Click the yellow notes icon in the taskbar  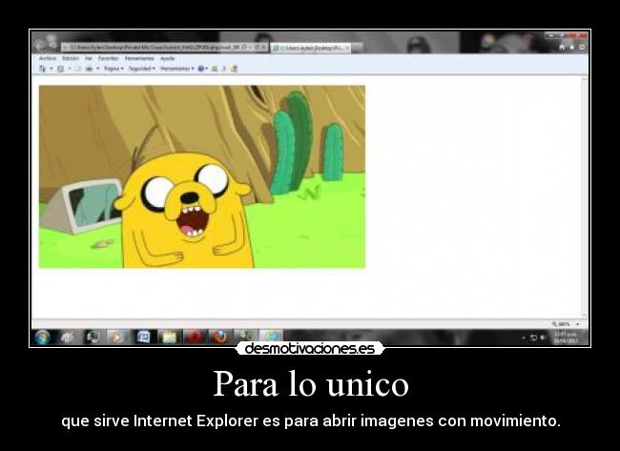tap(169, 338)
